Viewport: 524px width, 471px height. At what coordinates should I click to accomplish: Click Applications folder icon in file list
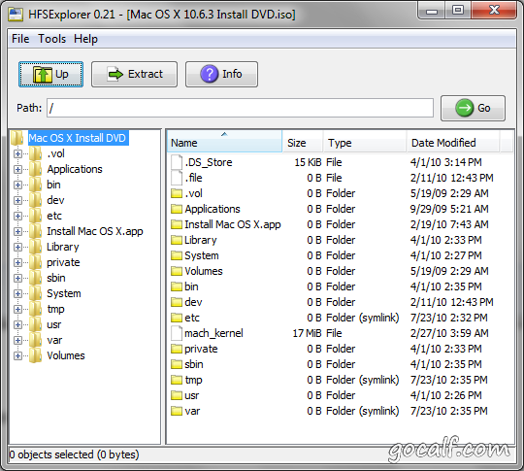[177, 209]
